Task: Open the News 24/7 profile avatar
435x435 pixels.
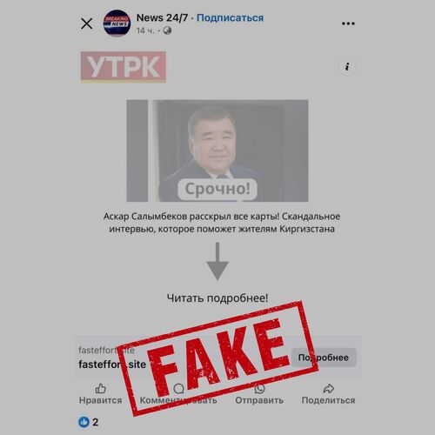Action: point(117,23)
